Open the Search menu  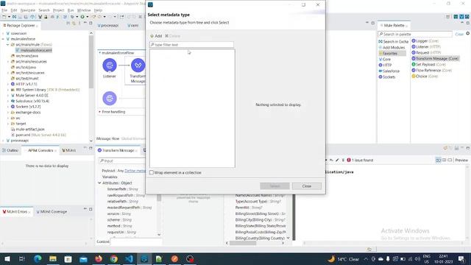44,10
